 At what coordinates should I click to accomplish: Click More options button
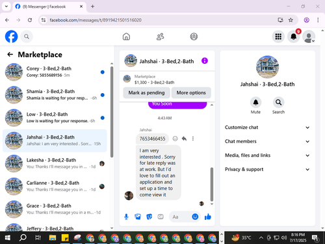point(191,93)
